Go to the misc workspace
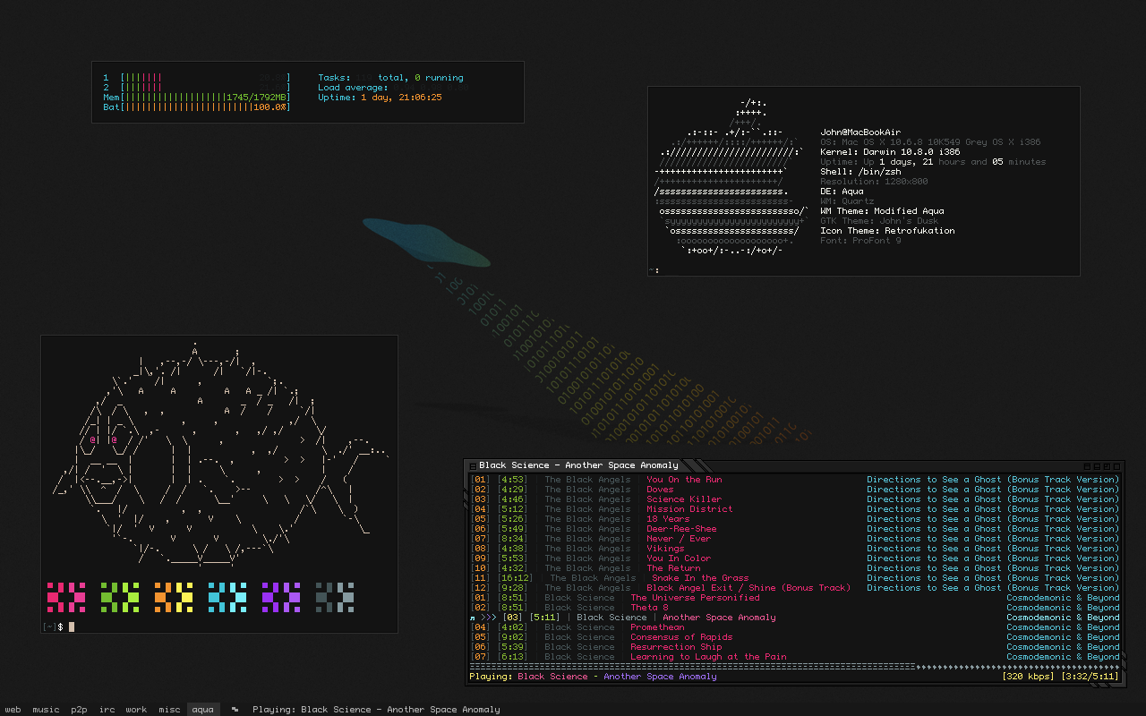Image resolution: width=1146 pixels, height=716 pixels. (x=169, y=710)
